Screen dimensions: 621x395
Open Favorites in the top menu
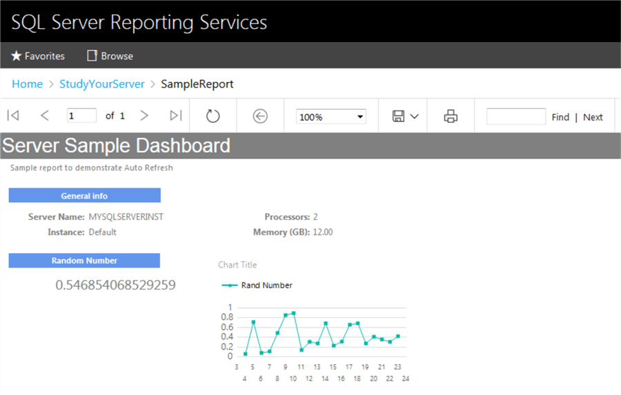[38, 56]
